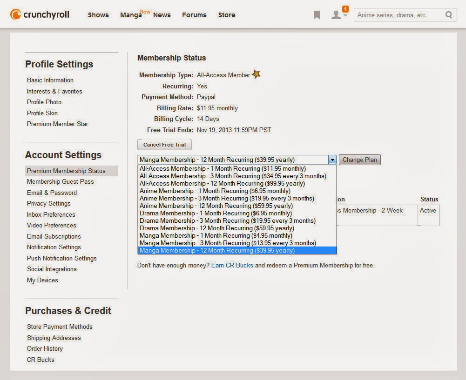Go to Basic Information settings
The width and height of the screenshot is (466, 380).
click(x=50, y=80)
